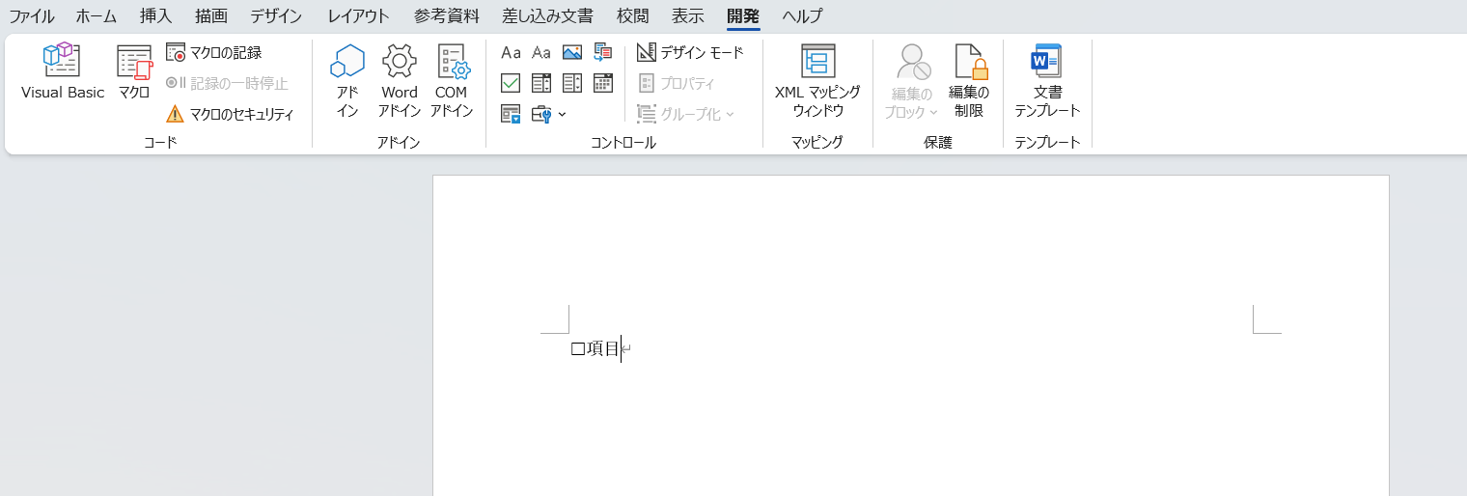The image size is (1467, 496).
Task: Open マクロのセキュリティ settings
Action: tap(230, 114)
